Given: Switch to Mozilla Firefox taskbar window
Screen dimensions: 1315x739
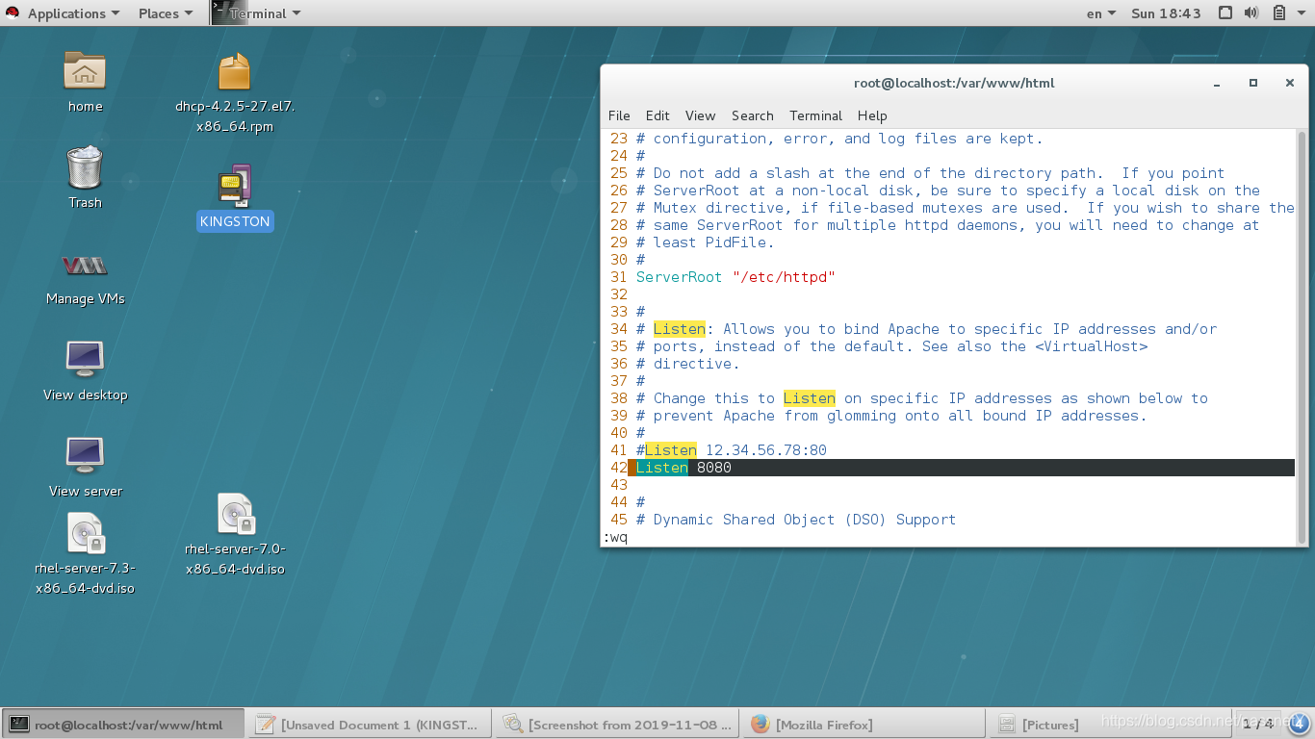Looking at the screenshot, I should click(x=864, y=725).
